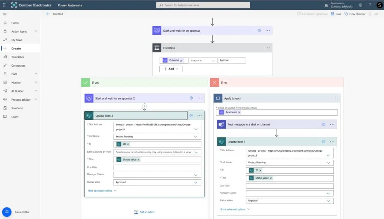Open more options on Apply to each
The width and height of the screenshot is (384, 219).
[336, 98]
